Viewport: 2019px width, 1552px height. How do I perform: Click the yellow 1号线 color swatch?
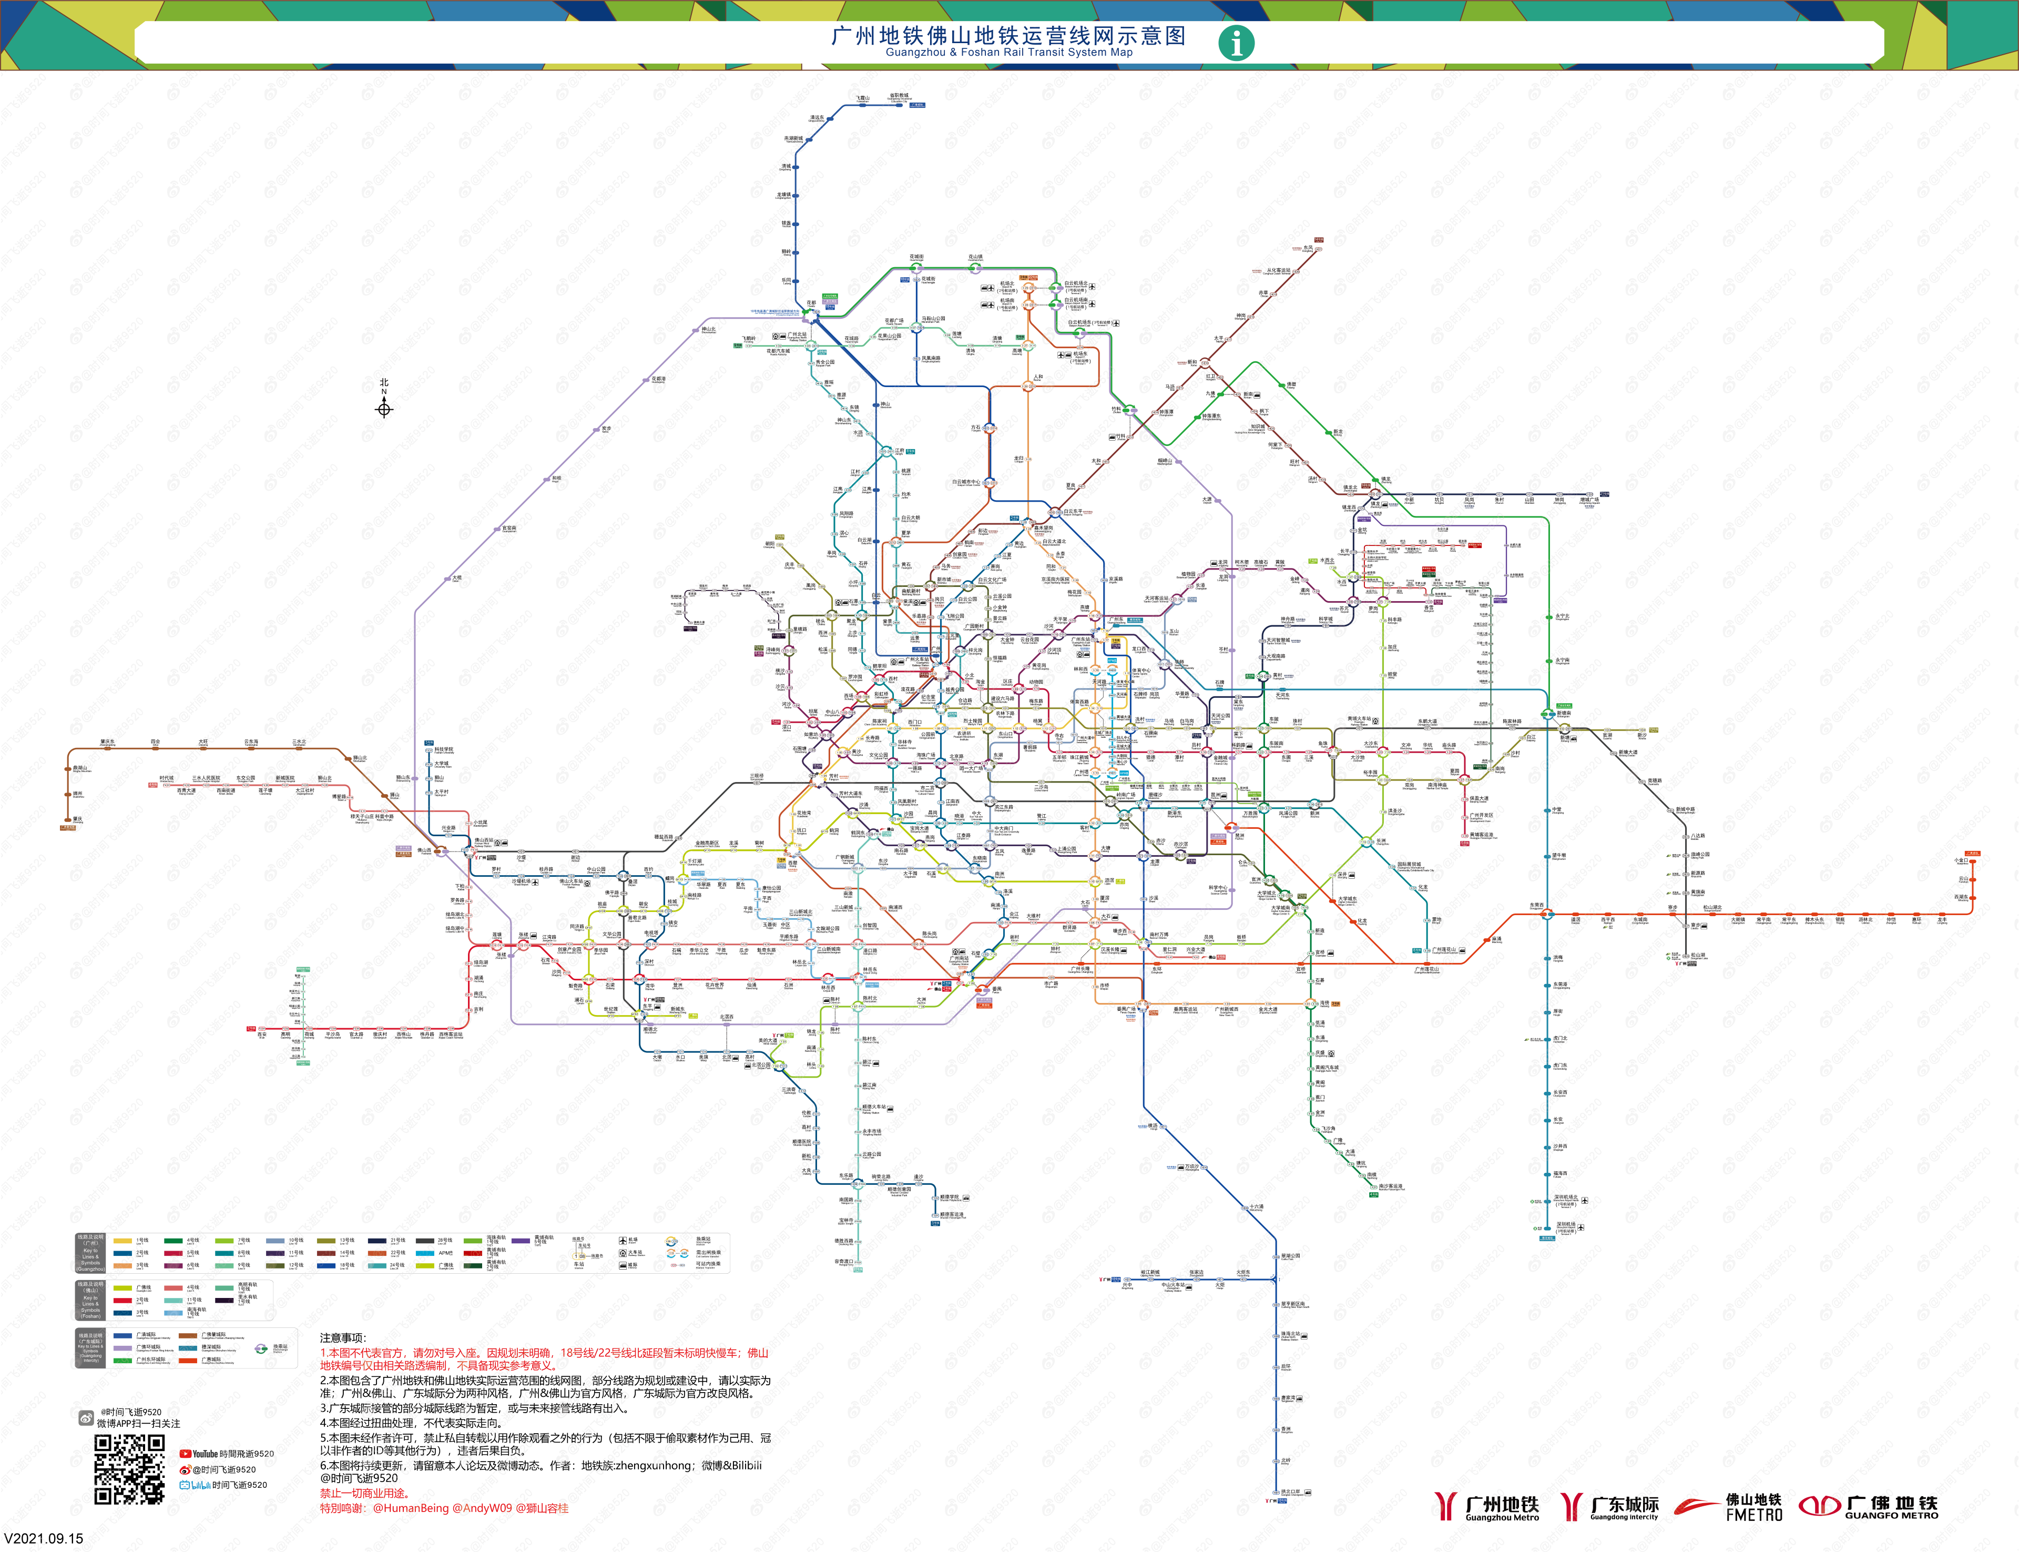tap(123, 1241)
